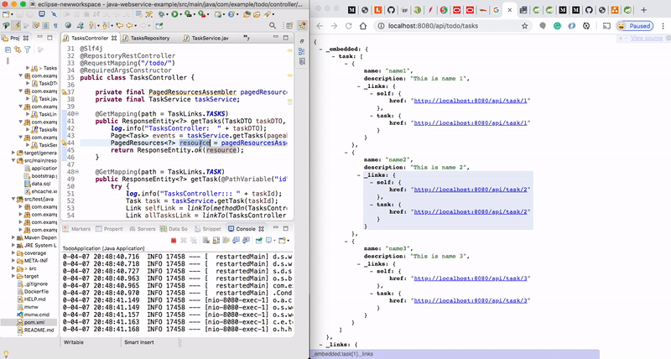Screen dimensions: 671x359
Task: Close the active Chrome tab
Action: [509, 10]
